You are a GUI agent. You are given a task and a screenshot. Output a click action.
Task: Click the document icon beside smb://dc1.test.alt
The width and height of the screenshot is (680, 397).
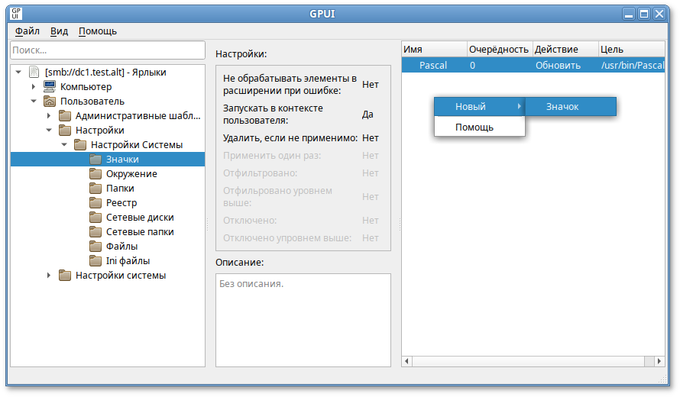pyautogui.click(x=34, y=73)
